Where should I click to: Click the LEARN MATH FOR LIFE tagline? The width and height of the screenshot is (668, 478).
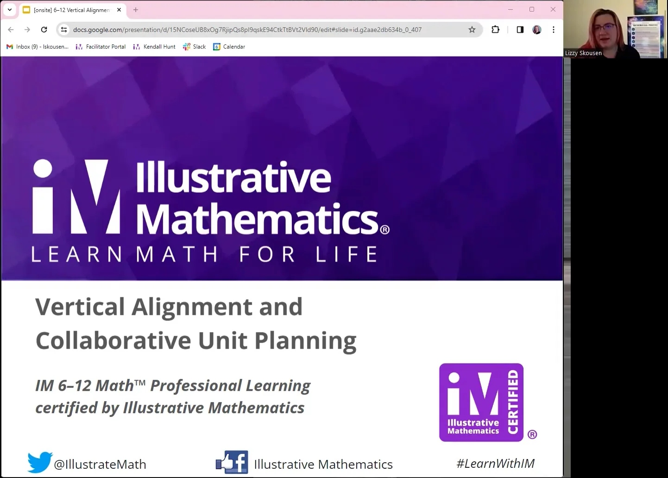(x=204, y=254)
